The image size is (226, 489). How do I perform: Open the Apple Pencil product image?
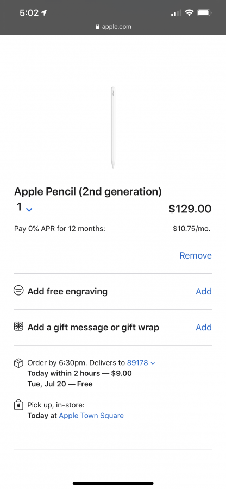(113, 128)
